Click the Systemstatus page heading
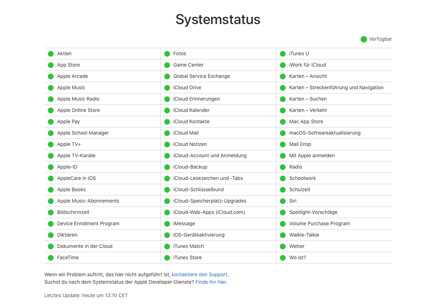Viewport: 425px width, 306px height. point(218,19)
